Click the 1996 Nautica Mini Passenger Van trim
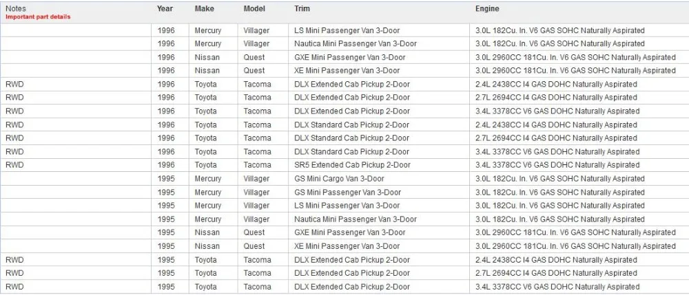The image size is (689, 295). coord(355,44)
